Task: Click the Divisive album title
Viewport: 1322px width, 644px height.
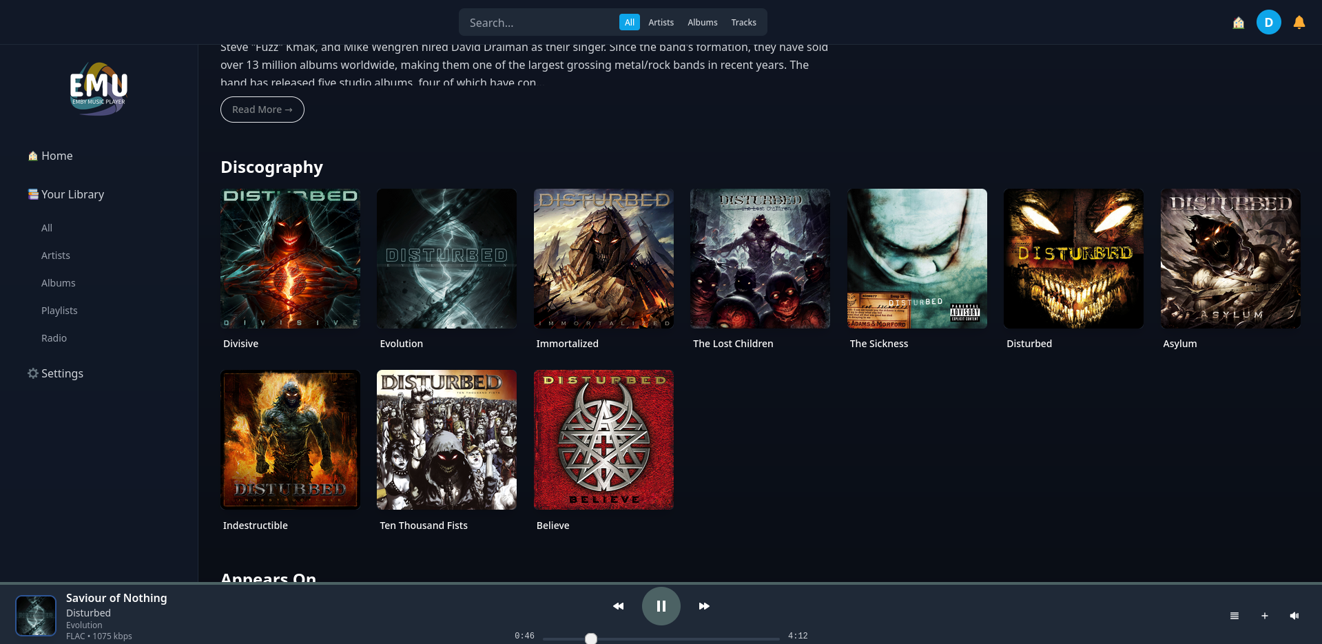Action: point(241,344)
